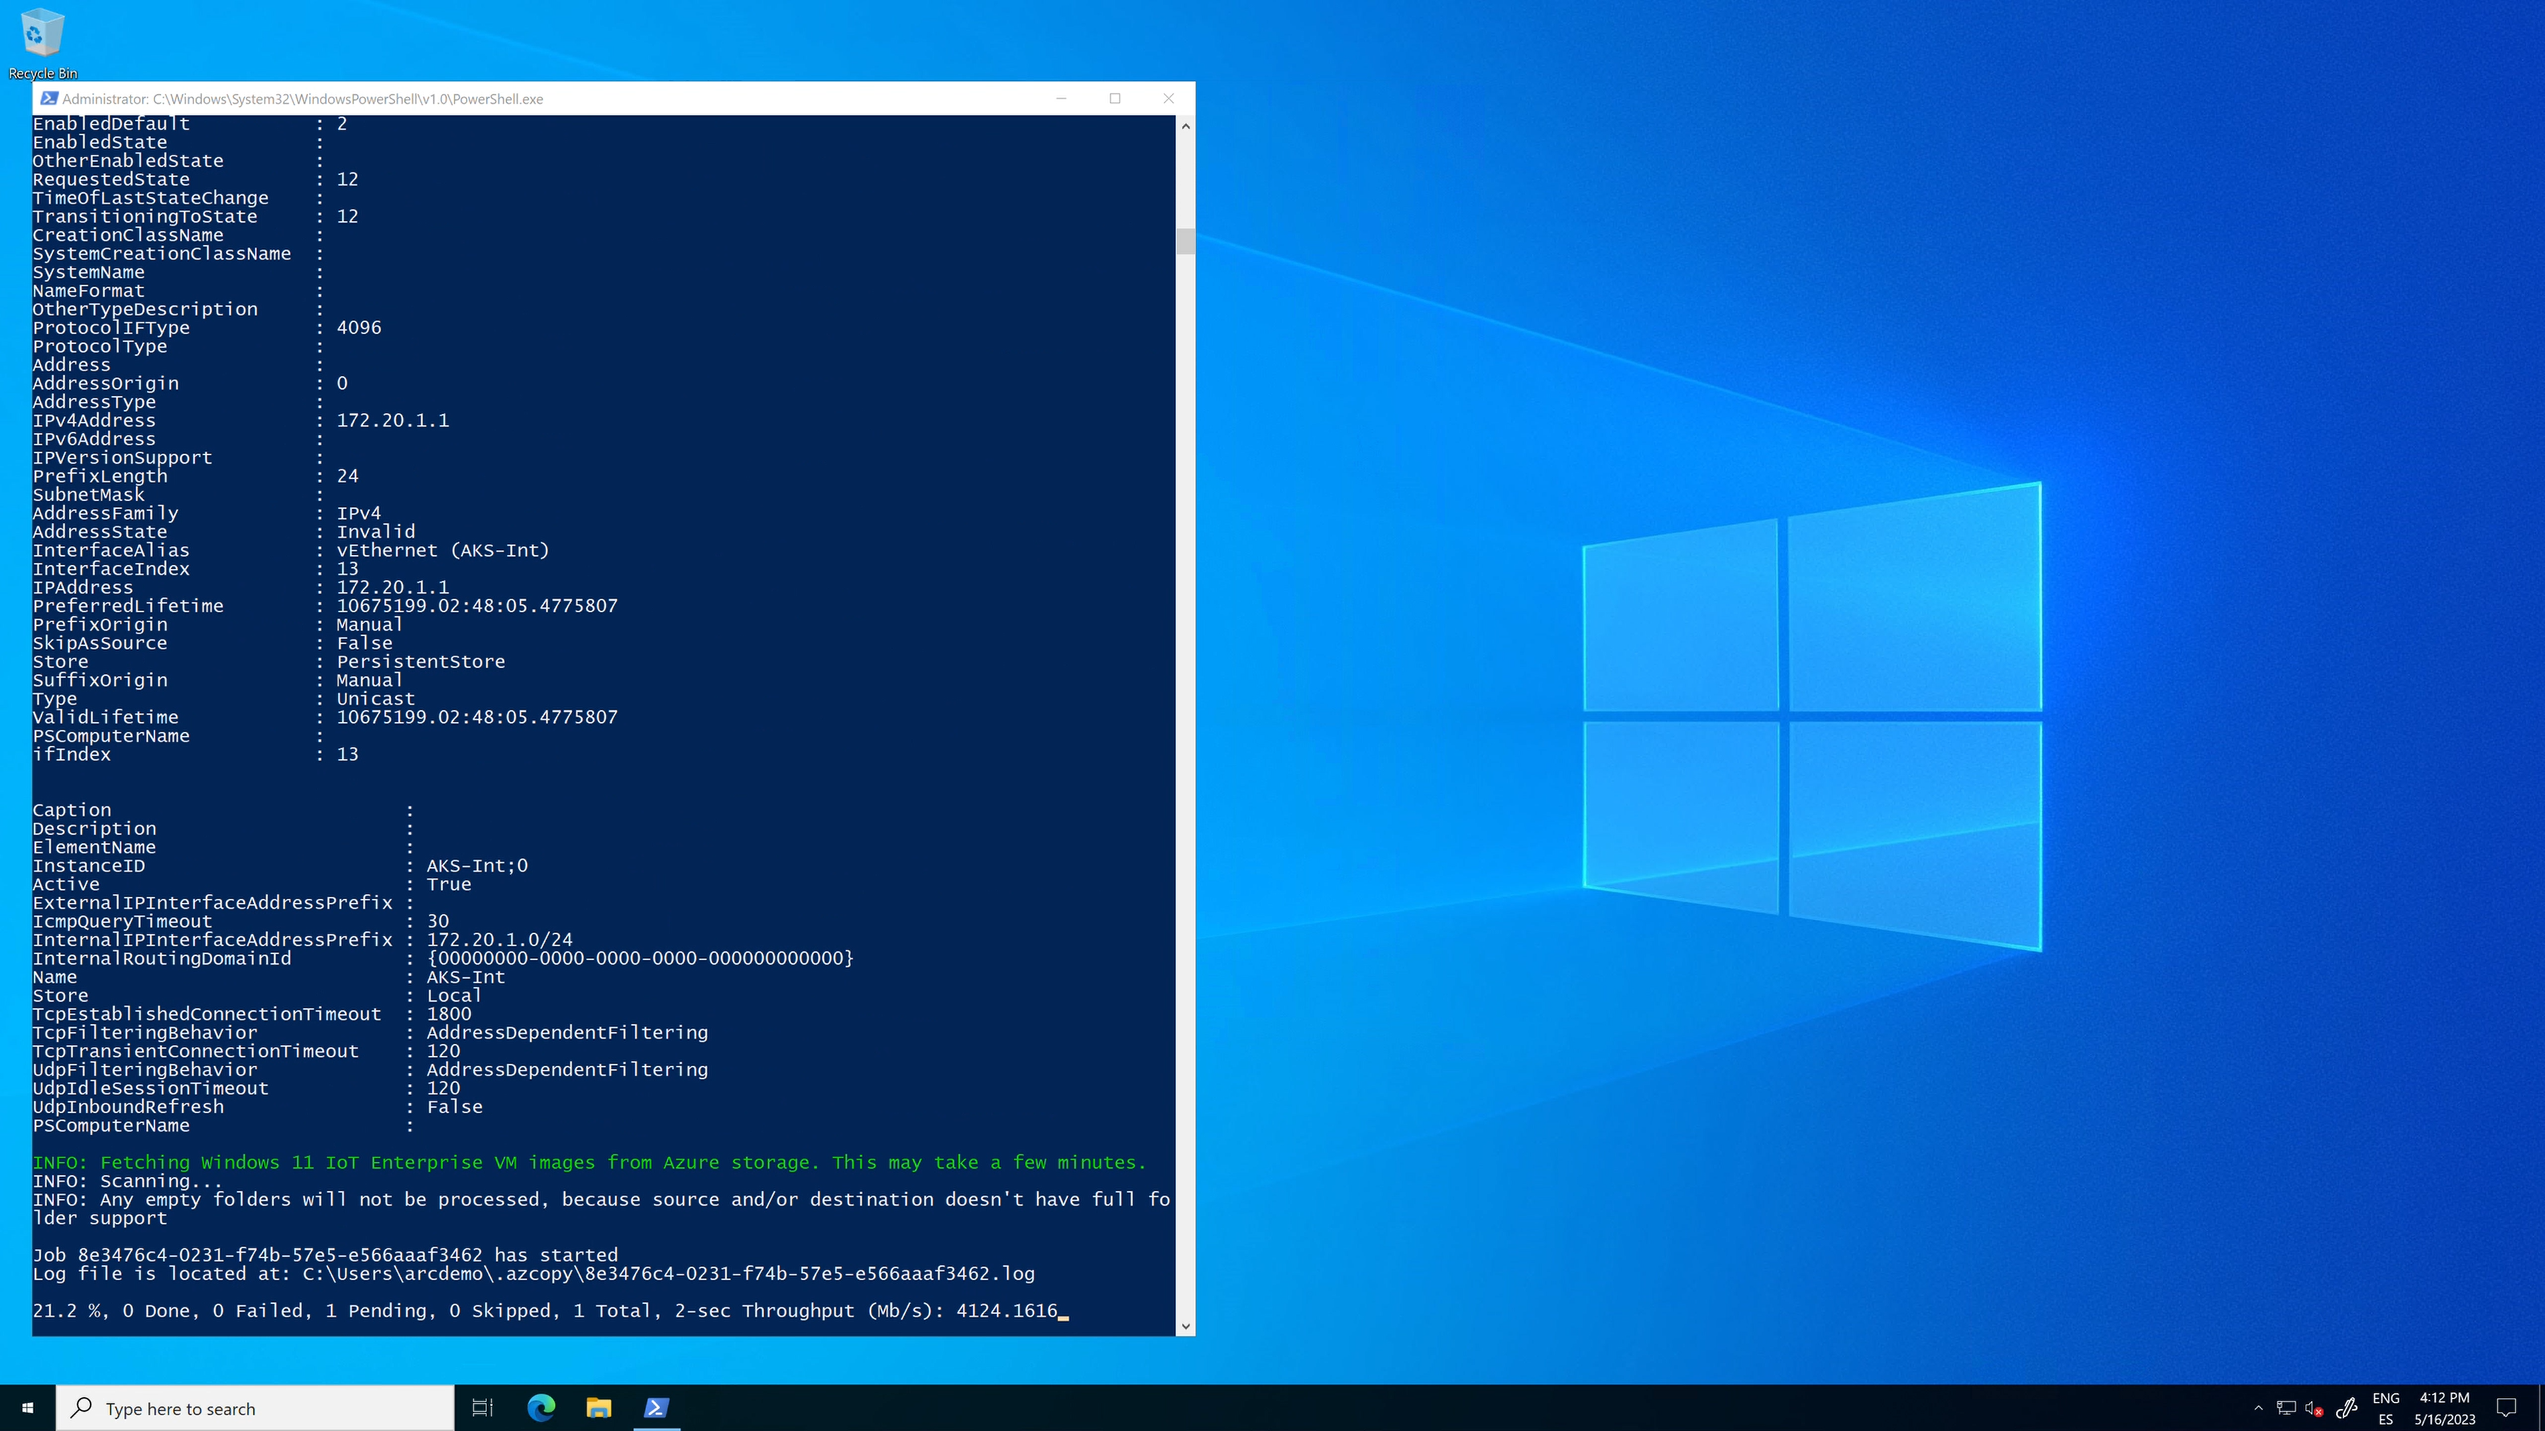2545x1431 pixels.
Task: Click the PowerShell scrollbar up arrow
Action: [1186, 125]
